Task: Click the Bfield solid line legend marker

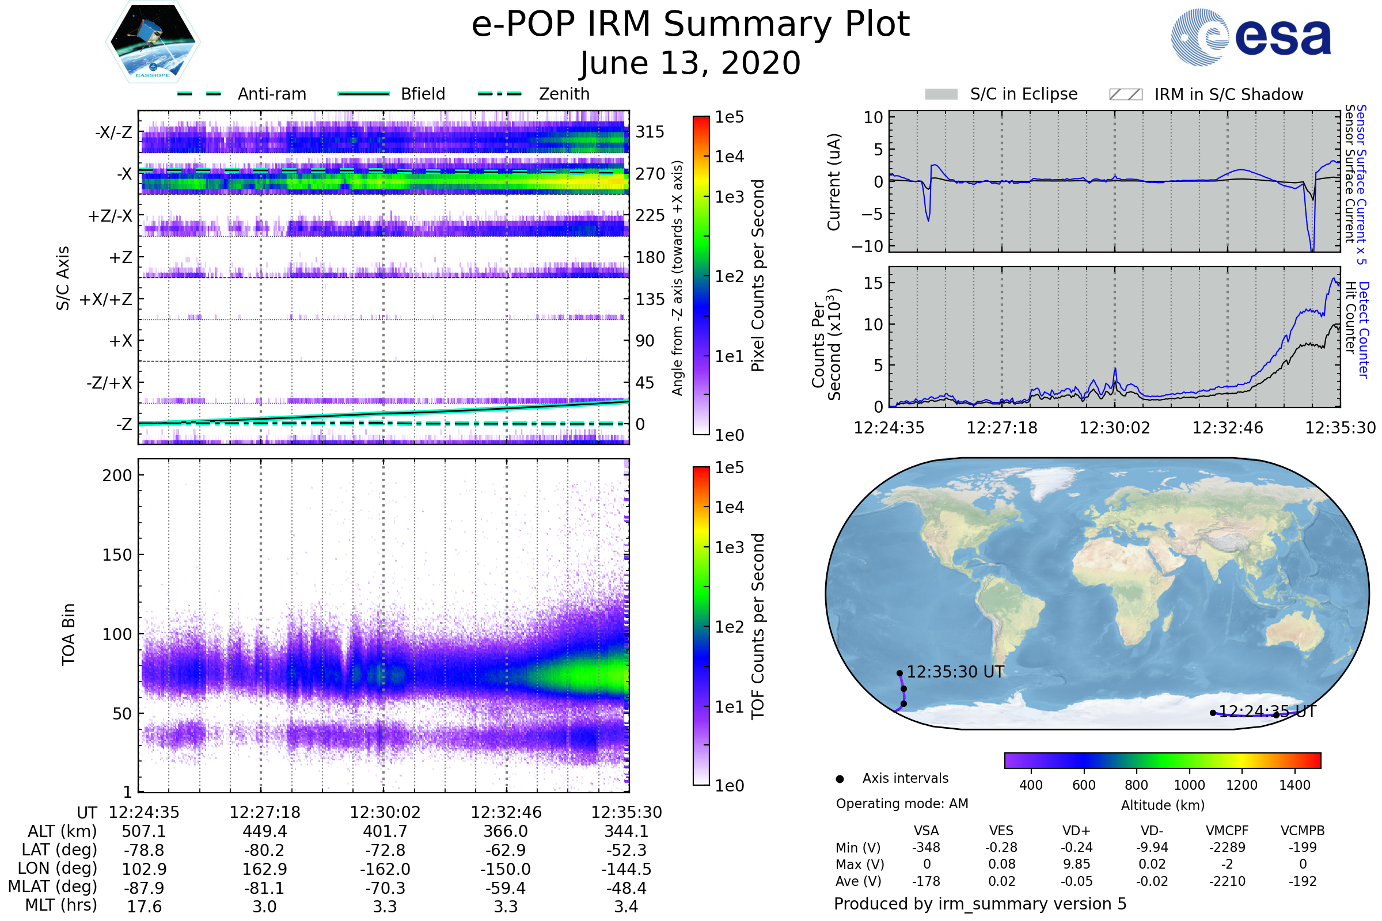Action: point(363,94)
